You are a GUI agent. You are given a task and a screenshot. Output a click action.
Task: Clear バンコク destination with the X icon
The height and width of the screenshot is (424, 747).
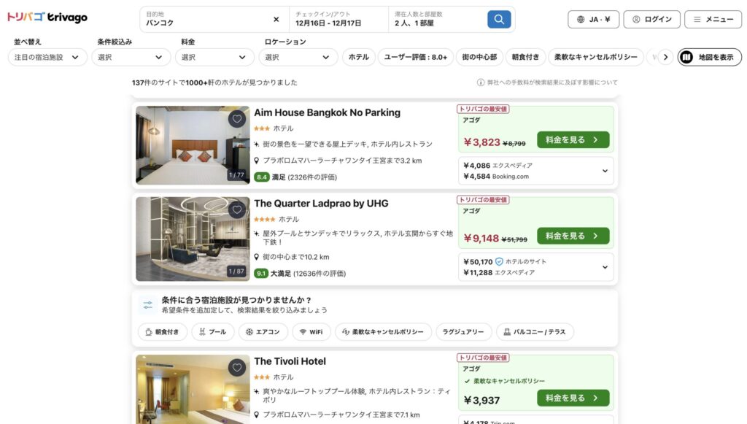(x=276, y=19)
